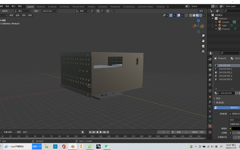Screen dimensions: 240x150
Task: Click the Light object data icon in outliner
Action: coord(232,26)
